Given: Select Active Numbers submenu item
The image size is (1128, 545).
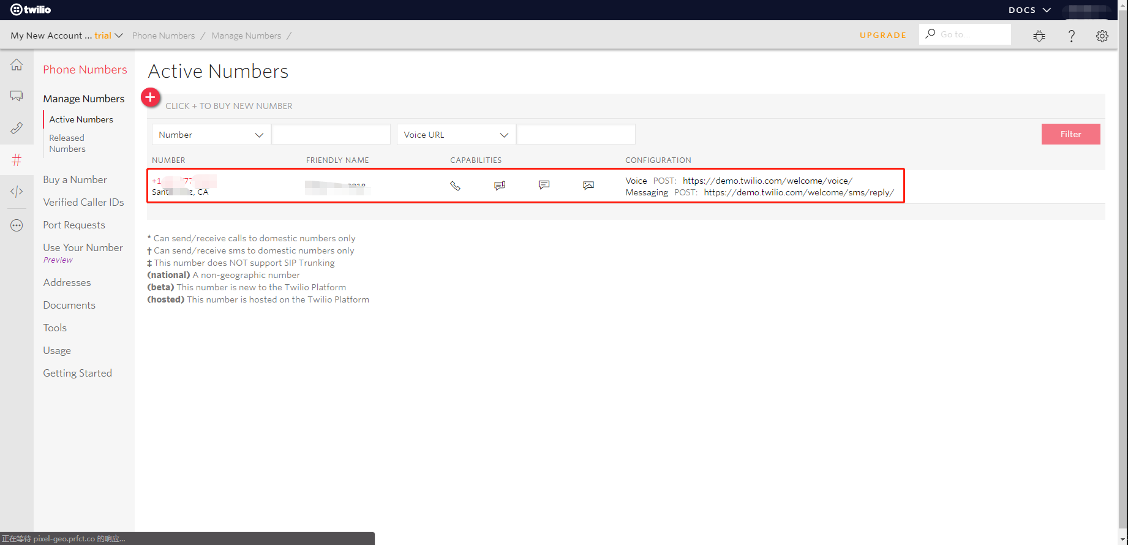Looking at the screenshot, I should pos(81,119).
